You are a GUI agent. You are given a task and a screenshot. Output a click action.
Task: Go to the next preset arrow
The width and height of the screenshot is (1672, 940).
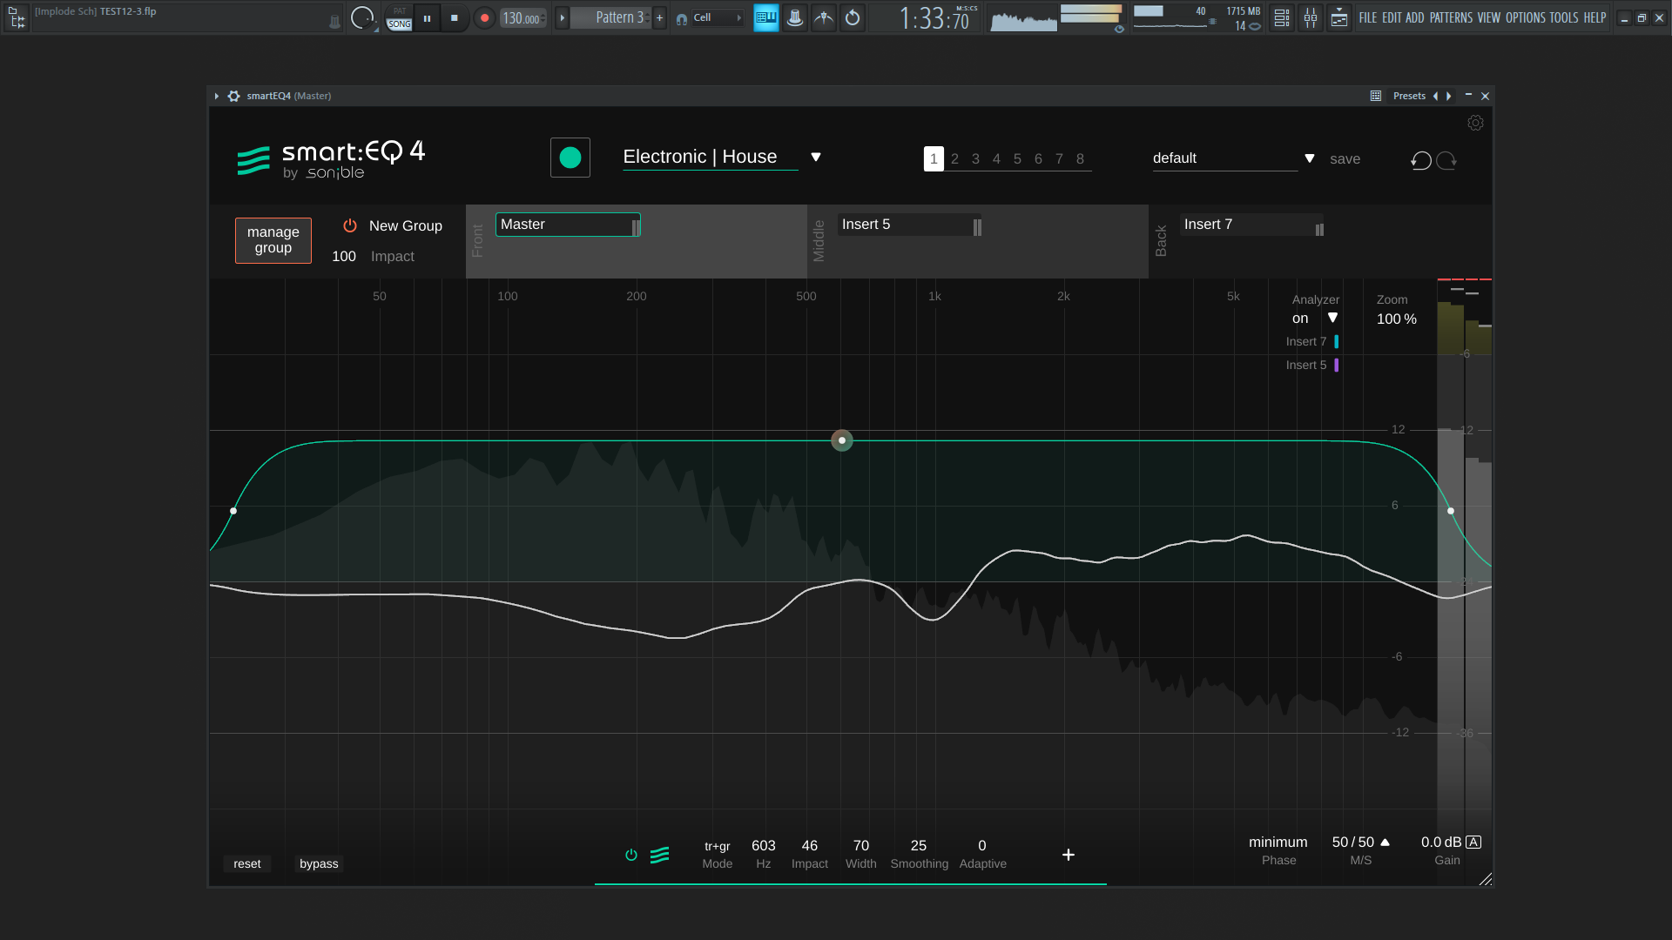click(x=1449, y=96)
